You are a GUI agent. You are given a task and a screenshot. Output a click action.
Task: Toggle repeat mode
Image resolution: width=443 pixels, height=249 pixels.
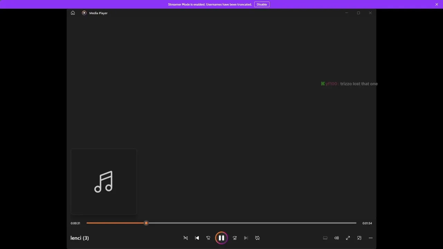point(257,238)
